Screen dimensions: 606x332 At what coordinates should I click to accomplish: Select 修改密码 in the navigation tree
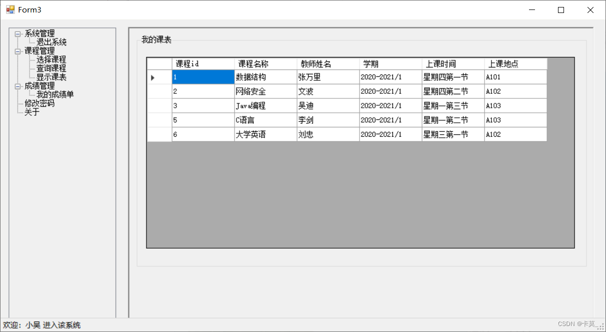(x=38, y=103)
